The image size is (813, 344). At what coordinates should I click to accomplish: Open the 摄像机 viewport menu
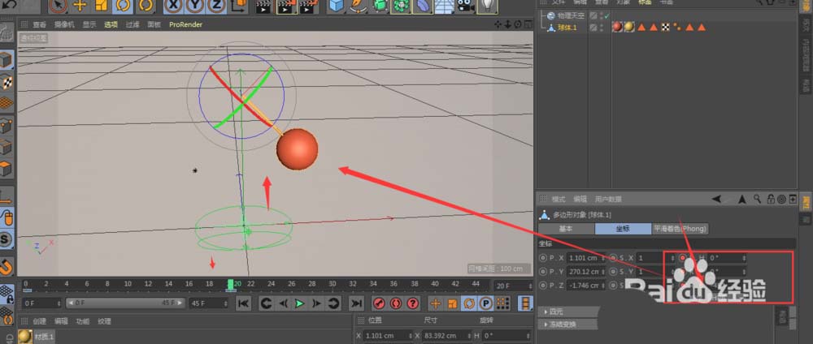pos(64,24)
